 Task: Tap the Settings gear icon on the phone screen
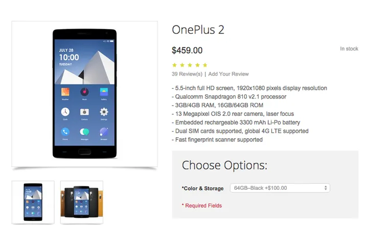tap(104, 112)
